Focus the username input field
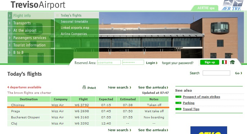 click(109, 63)
